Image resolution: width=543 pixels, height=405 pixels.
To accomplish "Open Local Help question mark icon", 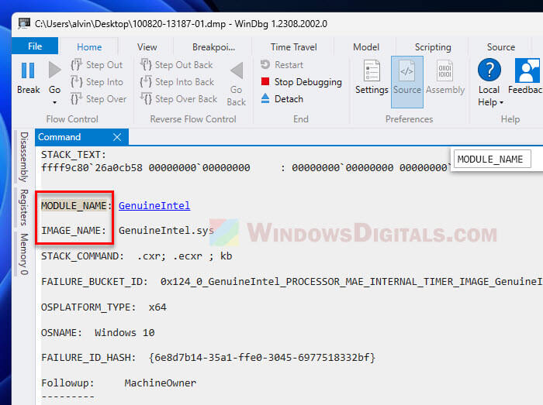I will (x=489, y=70).
